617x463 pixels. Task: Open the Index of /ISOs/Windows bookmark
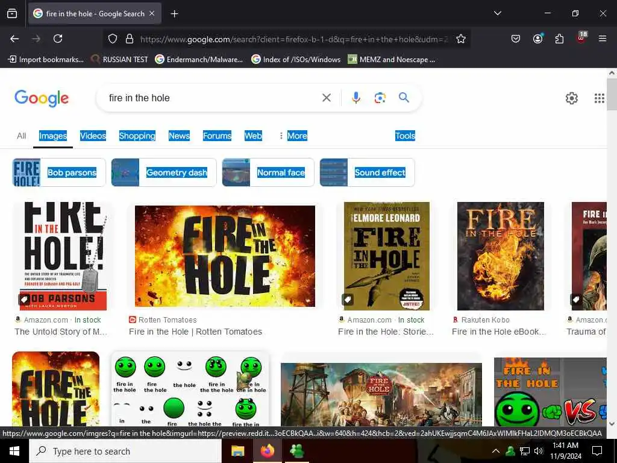click(x=296, y=60)
